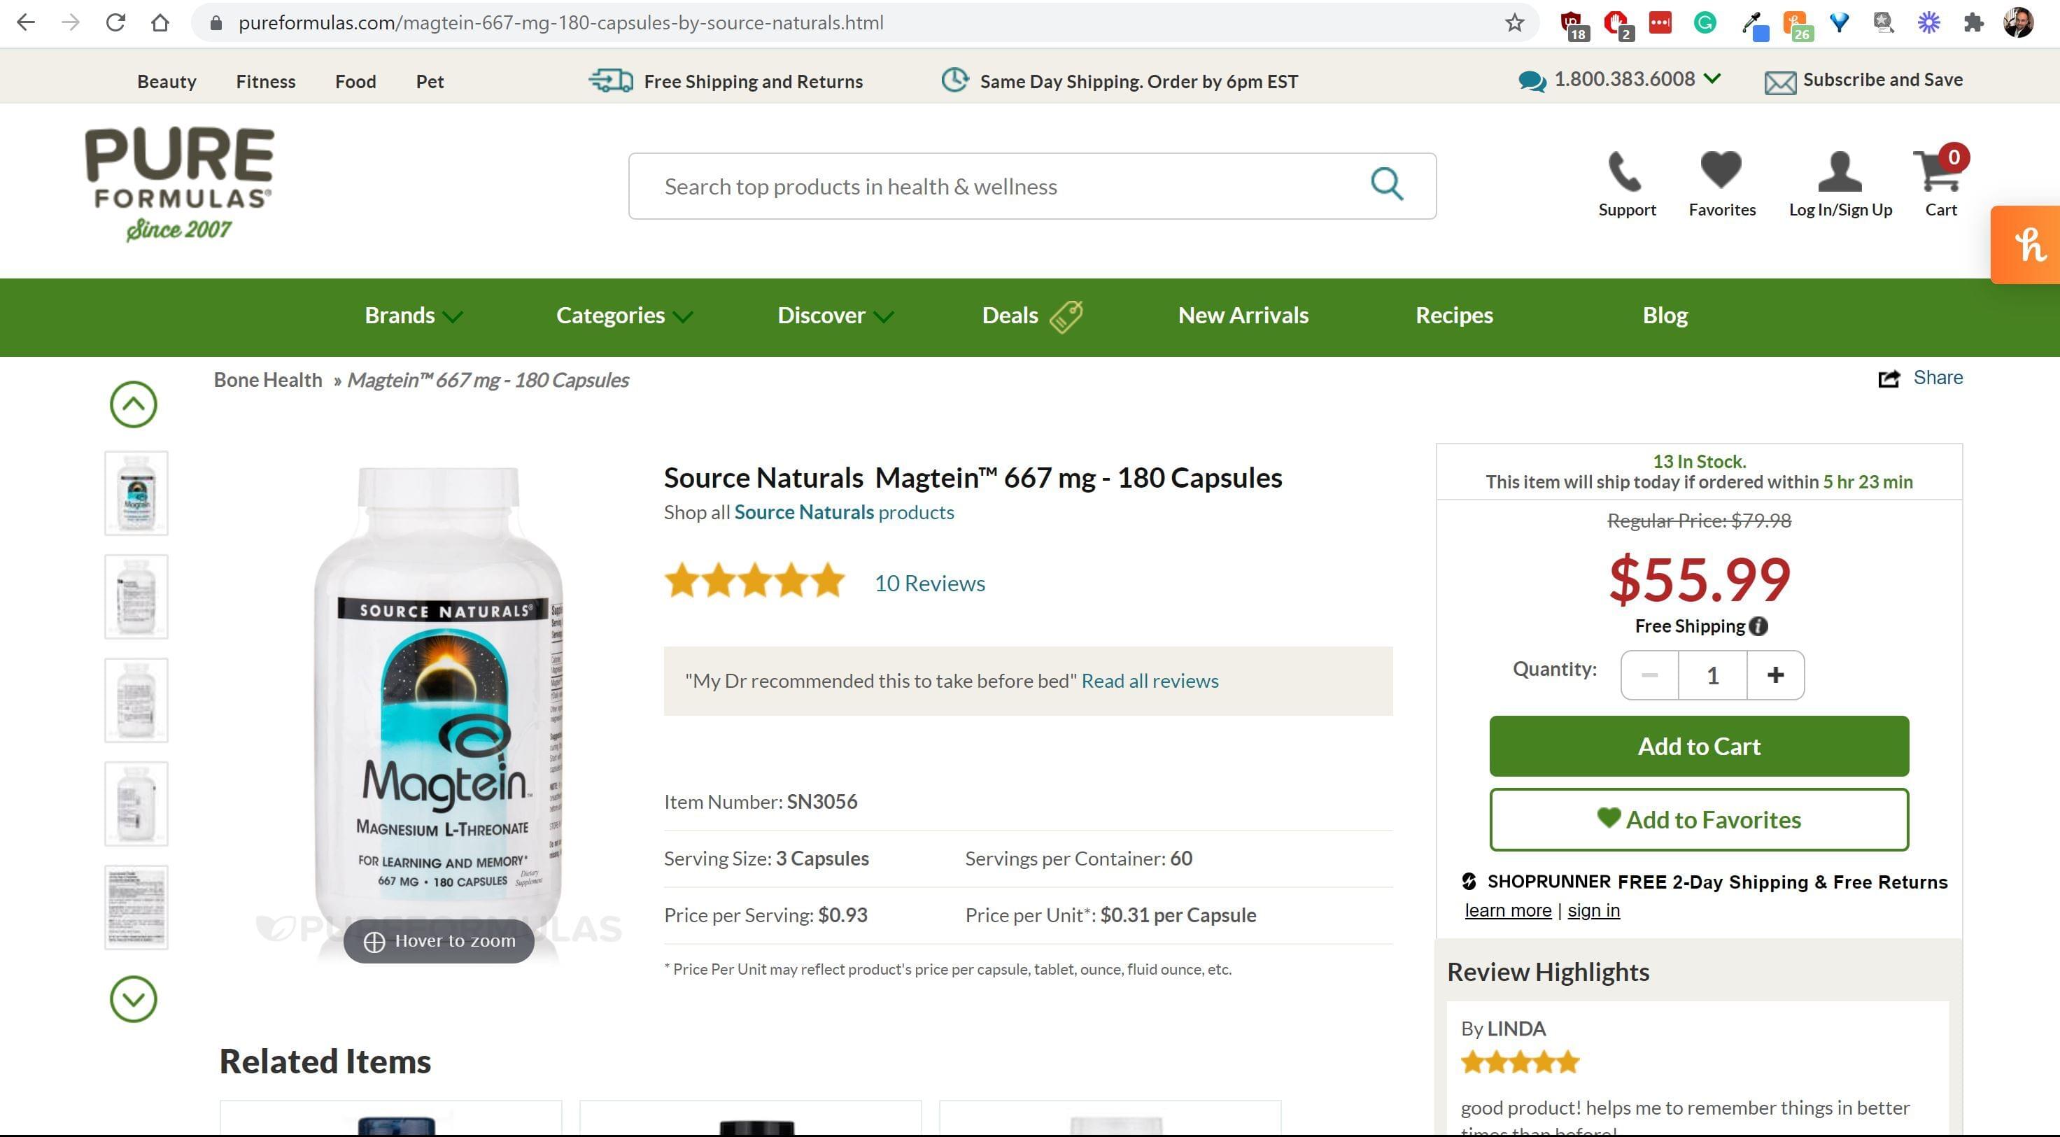Open the browser extensions puzzle icon
The height and width of the screenshot is (1137, 2060).
click(x=1973, y=22)
